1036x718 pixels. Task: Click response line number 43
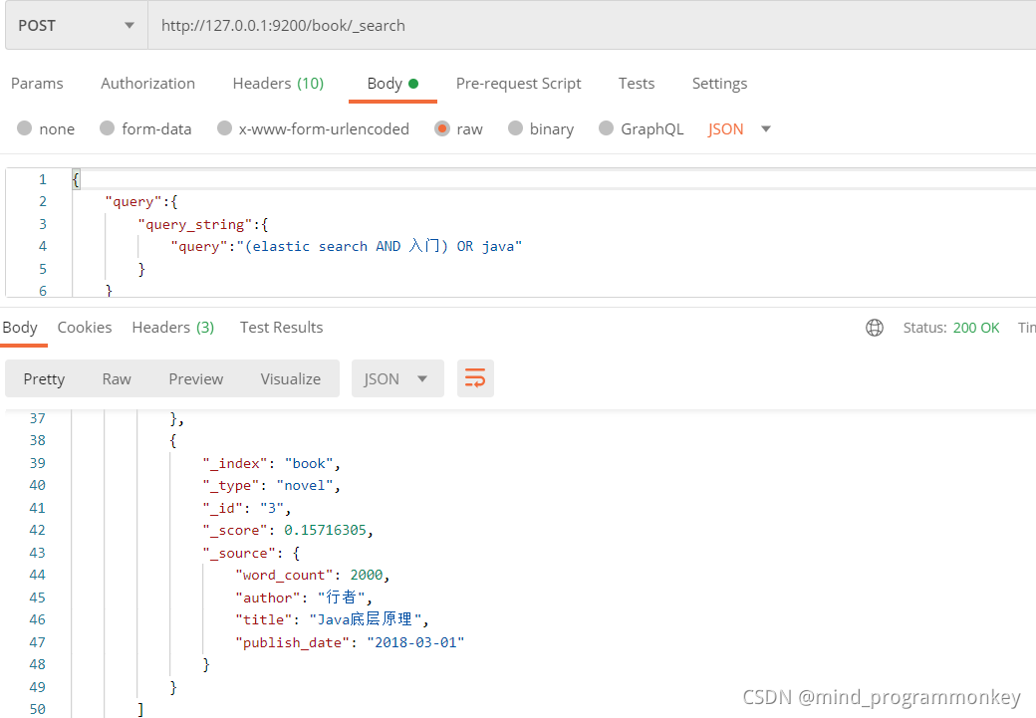click(38, 553)
